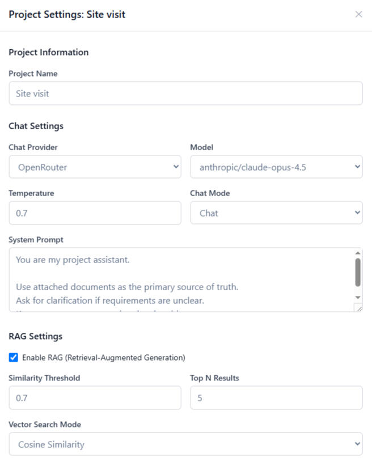Open the Chat Provider dropdown

pos(95,167)
